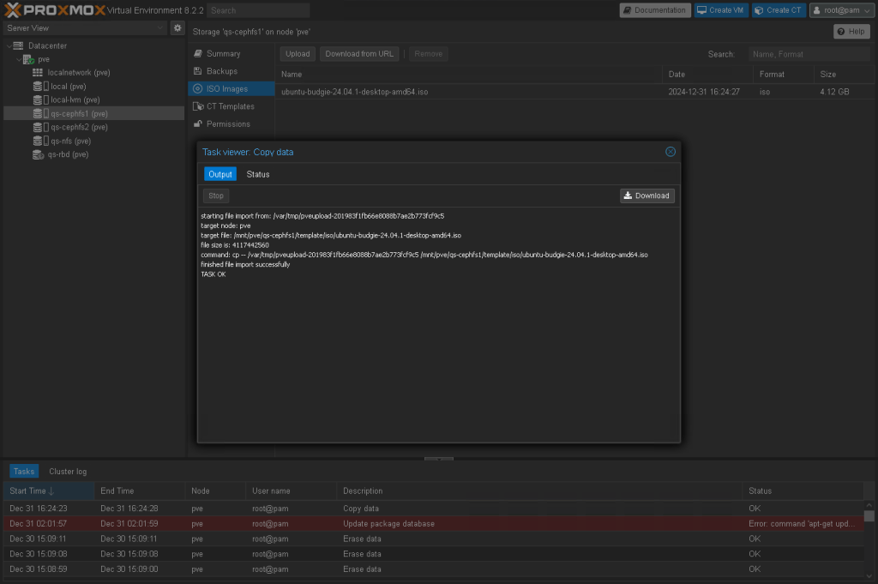
Task: Switch to the Status tab
Action: [x=258, y=174]
